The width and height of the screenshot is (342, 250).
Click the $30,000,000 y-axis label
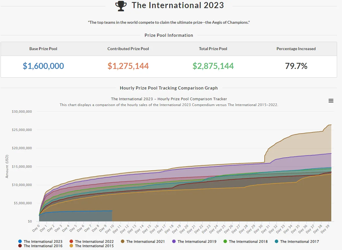point(22,112)
